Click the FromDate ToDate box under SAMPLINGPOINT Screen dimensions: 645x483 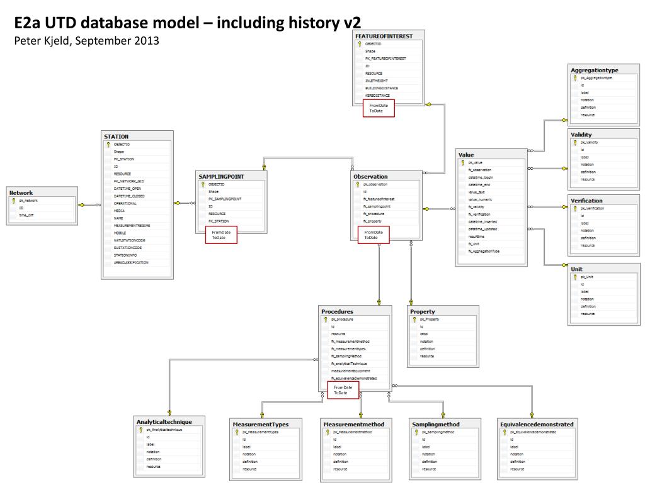click(x=221, y=235)
